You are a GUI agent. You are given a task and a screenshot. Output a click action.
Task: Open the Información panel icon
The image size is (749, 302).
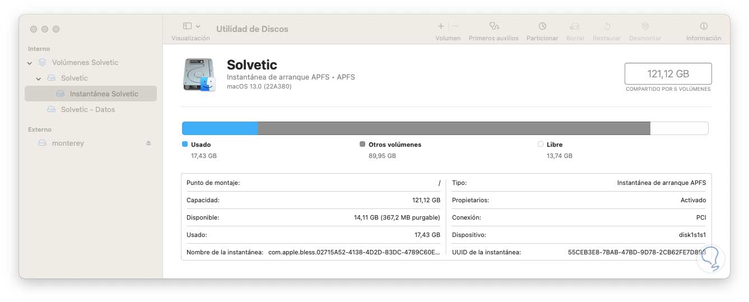704,26
